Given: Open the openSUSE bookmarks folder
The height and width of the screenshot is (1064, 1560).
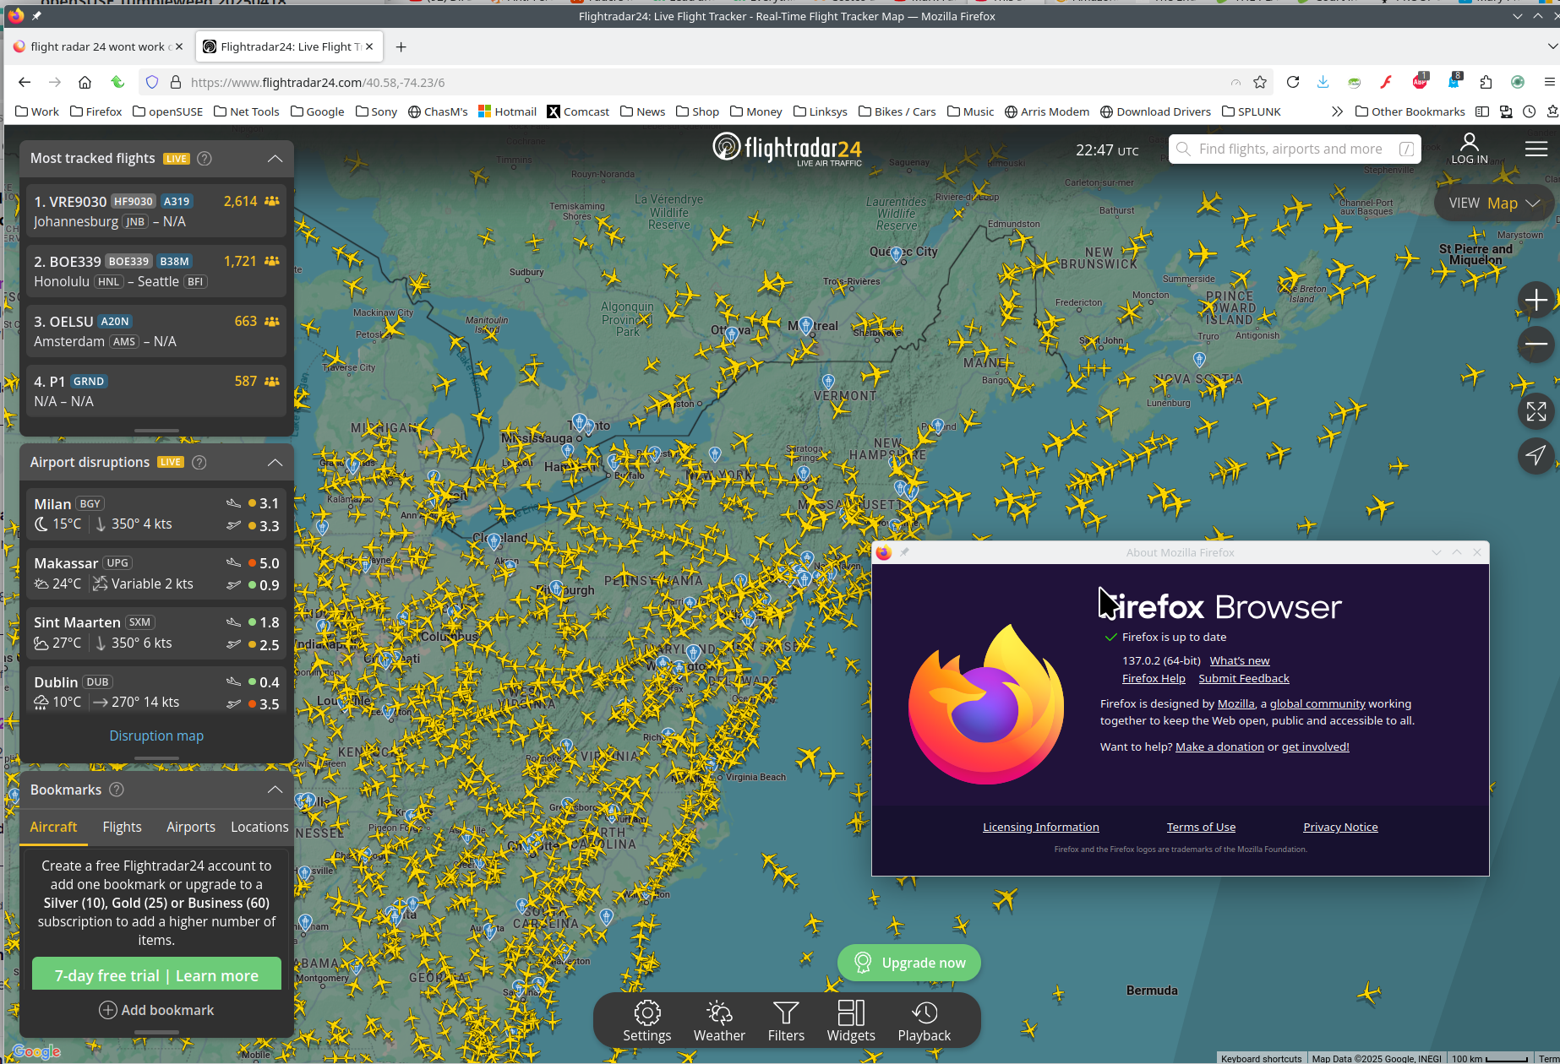Looking at the screenshot, I should tap(168, 111).
